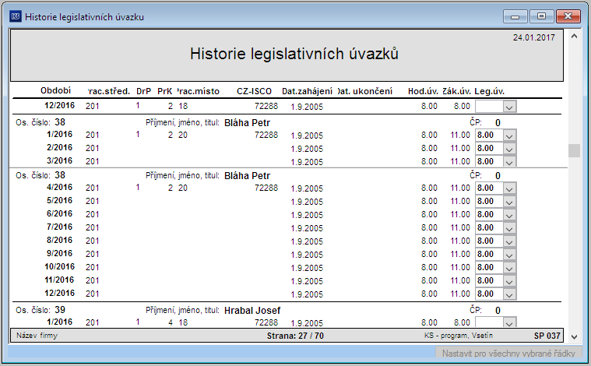Open Leg.úv. dropdown for Bláha Petr 1/2016
The height and width of the screenshot is (366, 591).
coord(509,135)
